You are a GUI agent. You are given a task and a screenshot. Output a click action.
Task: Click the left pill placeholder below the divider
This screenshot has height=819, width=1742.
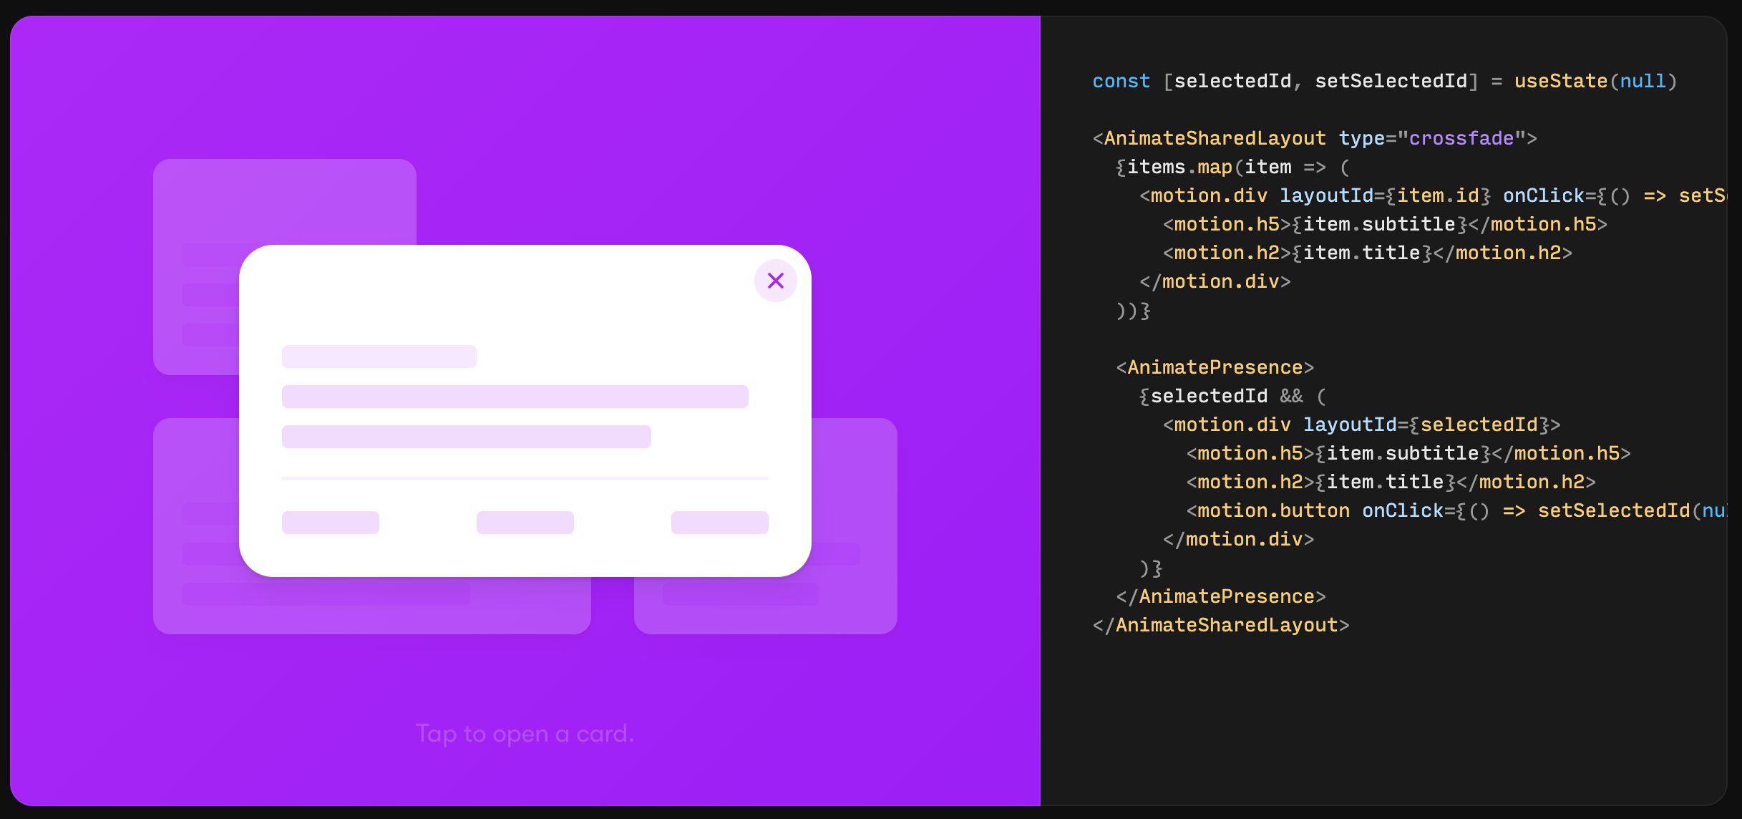[330, 523]
